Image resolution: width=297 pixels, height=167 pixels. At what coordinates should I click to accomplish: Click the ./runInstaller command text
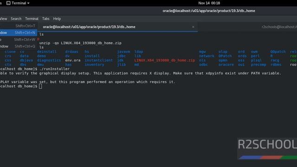[x=54, y=69]
